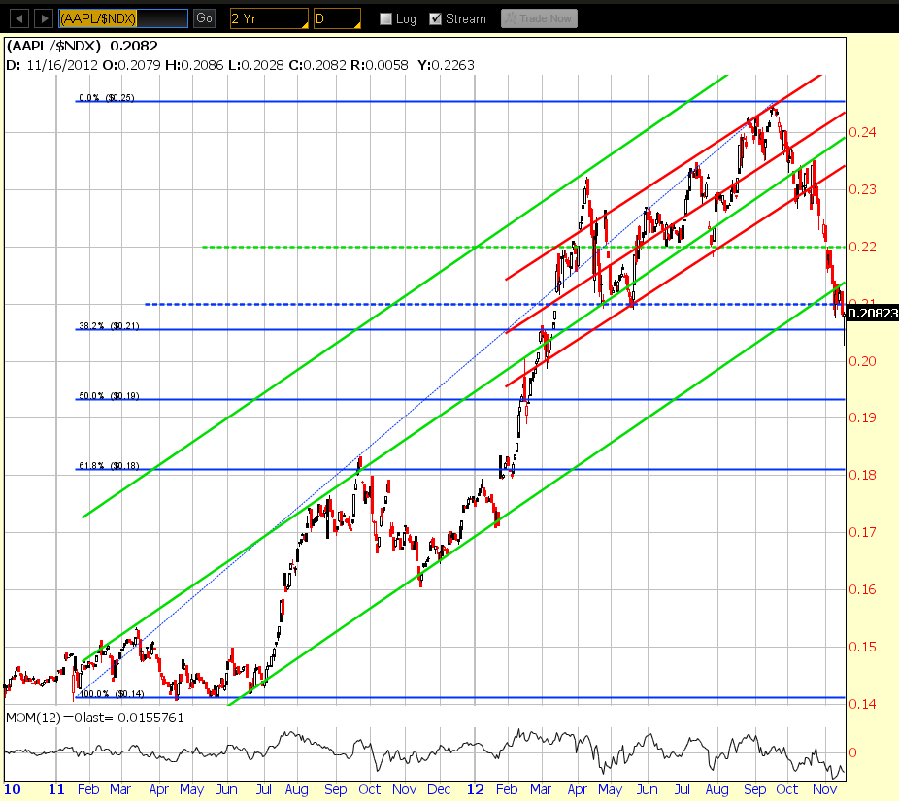Select the (AAPL/$NDX) 0.2082 chart title

[x=82, y=46]
